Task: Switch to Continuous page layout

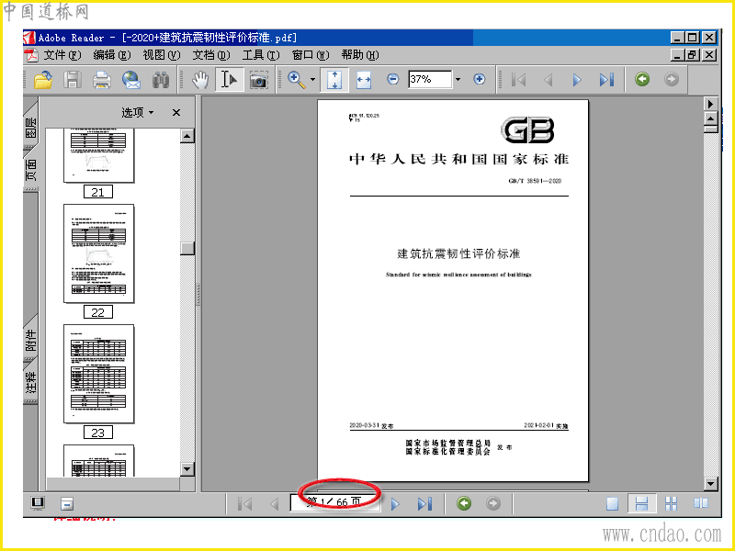Action: (641, 503)
